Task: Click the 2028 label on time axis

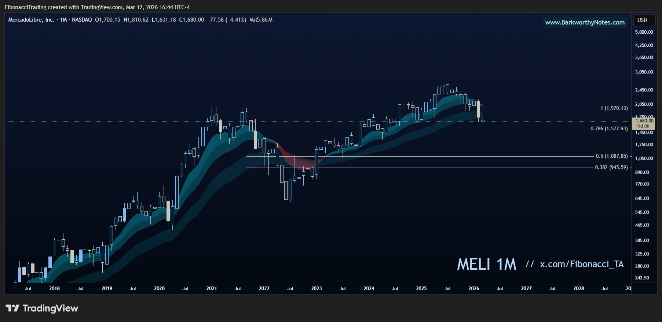Action: 579,288
